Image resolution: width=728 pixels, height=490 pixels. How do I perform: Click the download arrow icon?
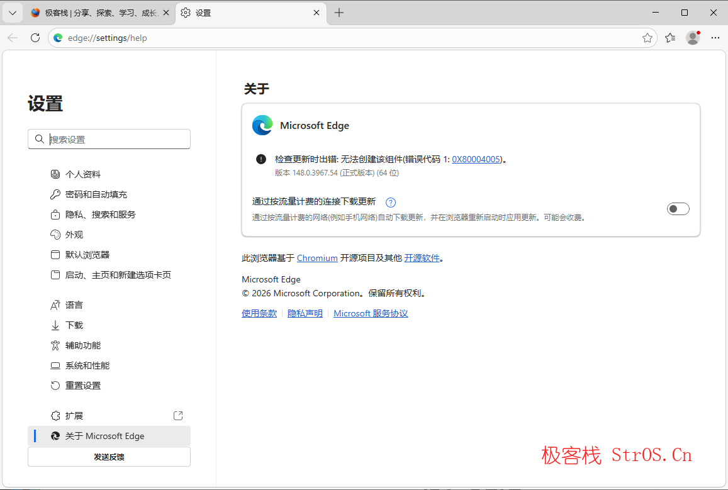pyautogui.click(x=55, y=325)
